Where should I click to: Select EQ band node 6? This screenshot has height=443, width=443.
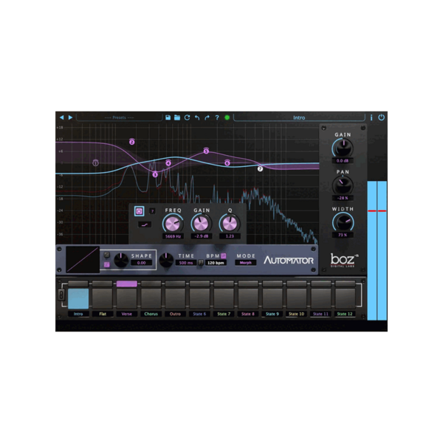(227, 163)
